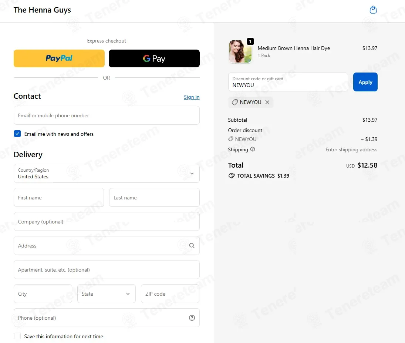Apply the discount code
405x343 pixels.
click(x=365, y=82)
